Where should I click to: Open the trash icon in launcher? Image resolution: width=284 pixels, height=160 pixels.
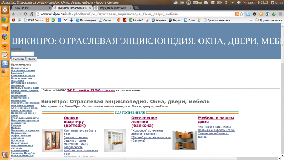point(5,155)
